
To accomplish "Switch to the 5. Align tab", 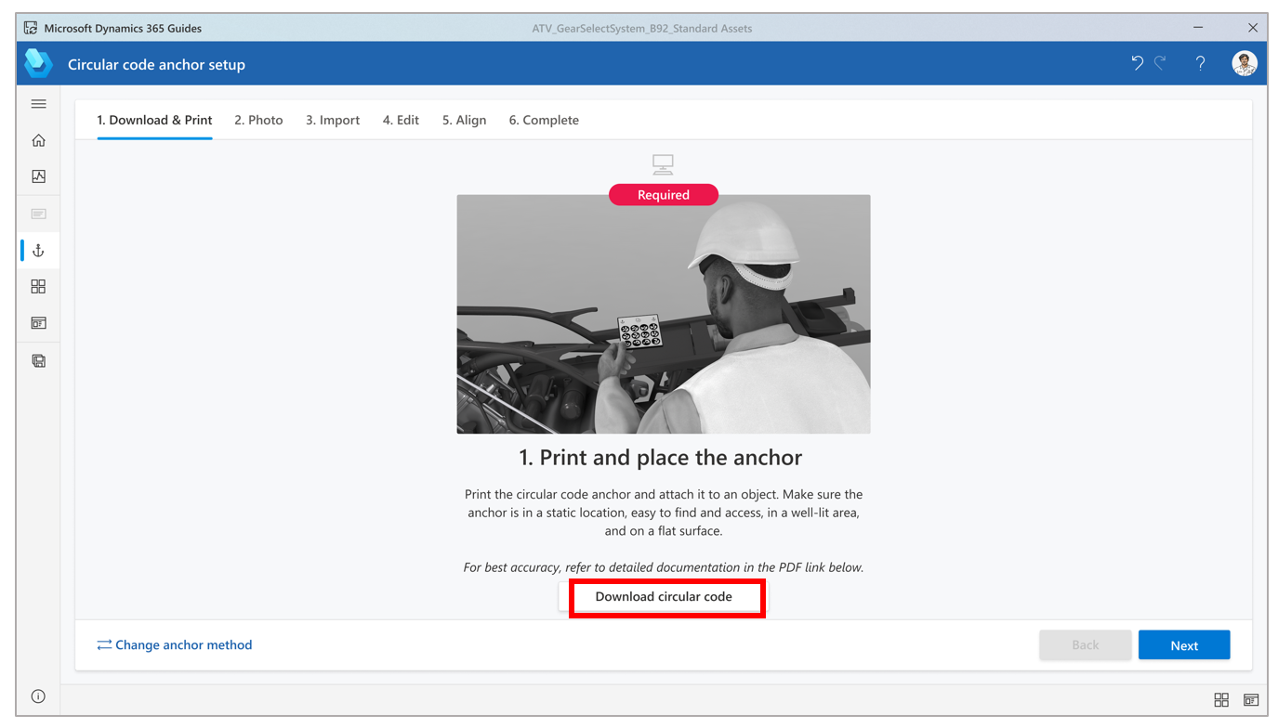I will tap(464, 120).
